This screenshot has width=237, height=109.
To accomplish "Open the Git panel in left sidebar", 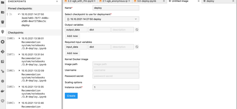I will [2, 52].
